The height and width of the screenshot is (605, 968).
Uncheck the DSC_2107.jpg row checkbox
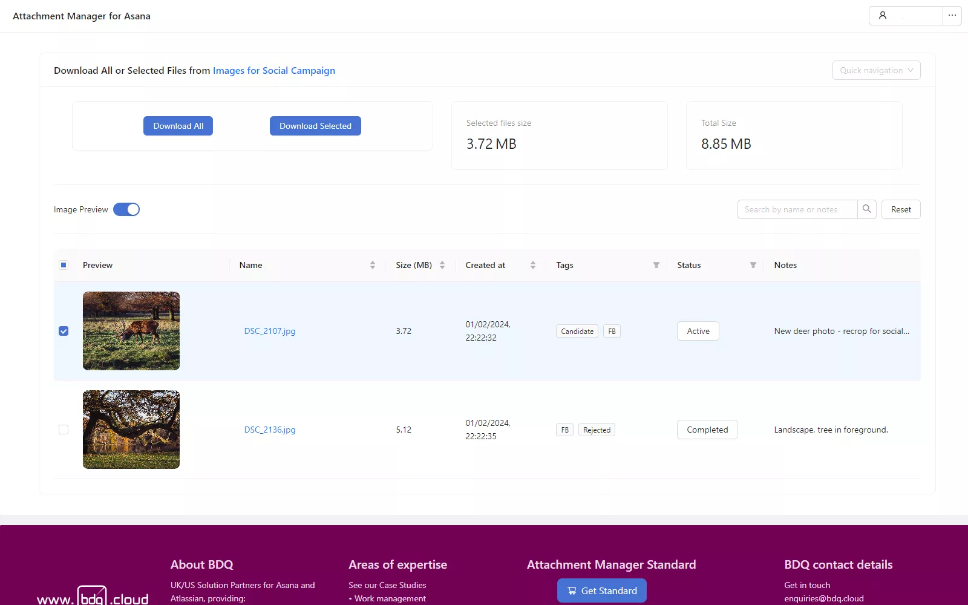(64, 331)
